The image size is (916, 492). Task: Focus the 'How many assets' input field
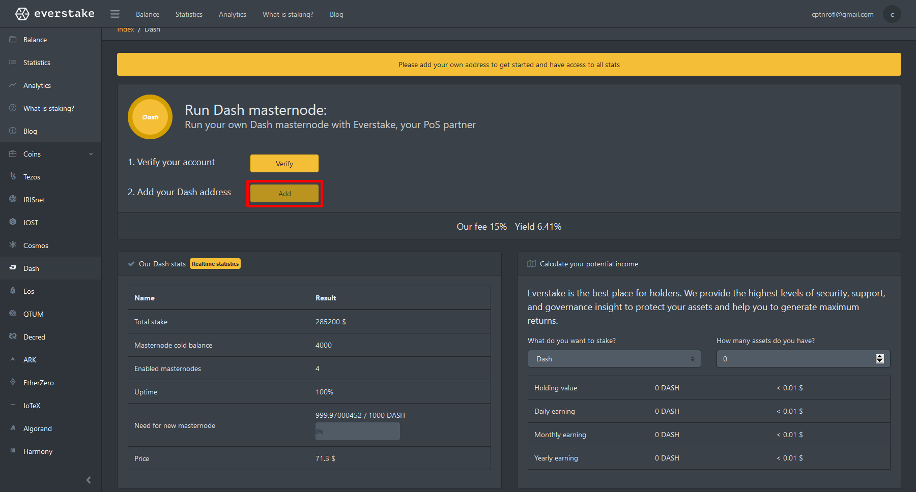[803, 359]
